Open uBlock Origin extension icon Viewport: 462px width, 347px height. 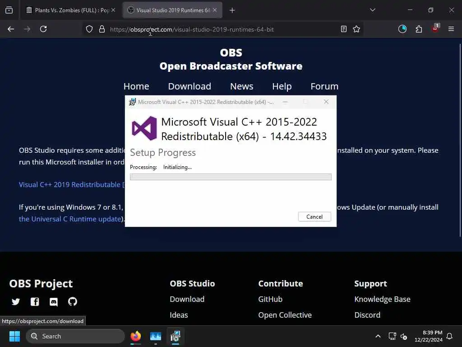(435, 28)
